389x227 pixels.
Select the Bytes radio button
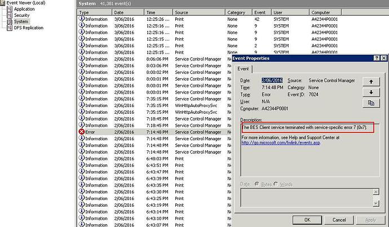click(257, 184)
